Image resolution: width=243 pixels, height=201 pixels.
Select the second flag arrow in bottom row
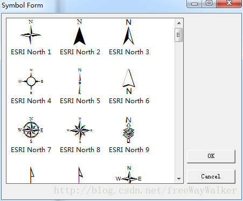80,175
